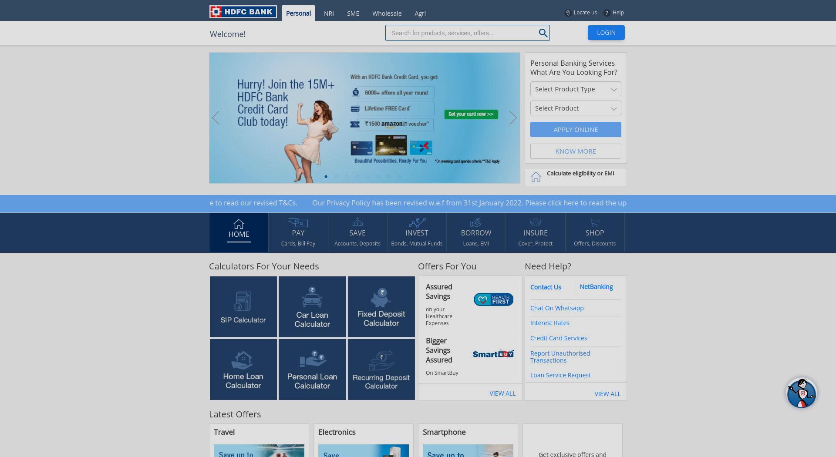The height and width of the screenshot is (457, 836).
Task: Open Loan Service Request link
Action: coord(560,375)
